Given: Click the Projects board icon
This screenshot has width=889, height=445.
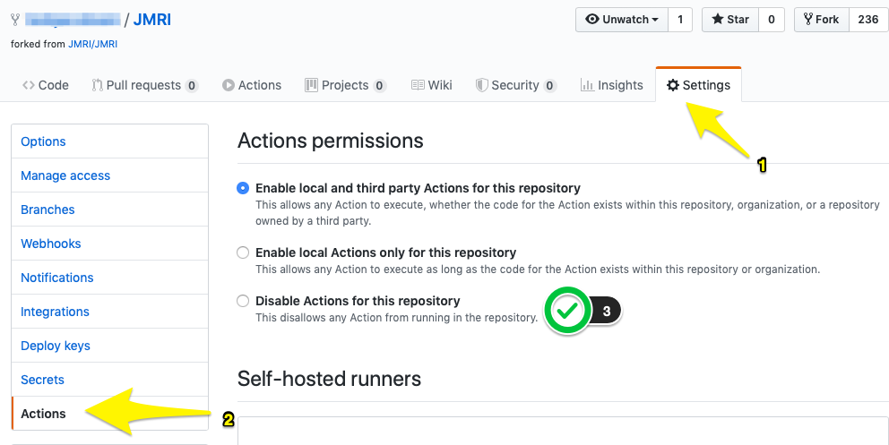Looking at the screenshot, I should point(311,85).
